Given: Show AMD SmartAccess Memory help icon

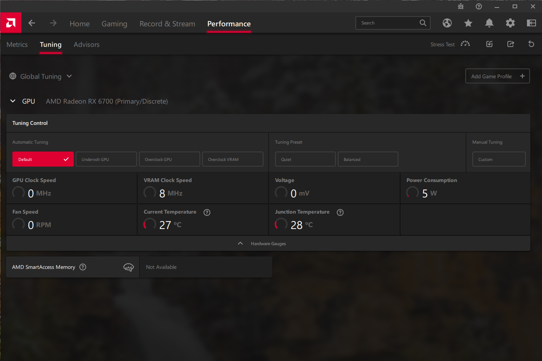Looking at the screenshot, I should (x=83, y=267).
